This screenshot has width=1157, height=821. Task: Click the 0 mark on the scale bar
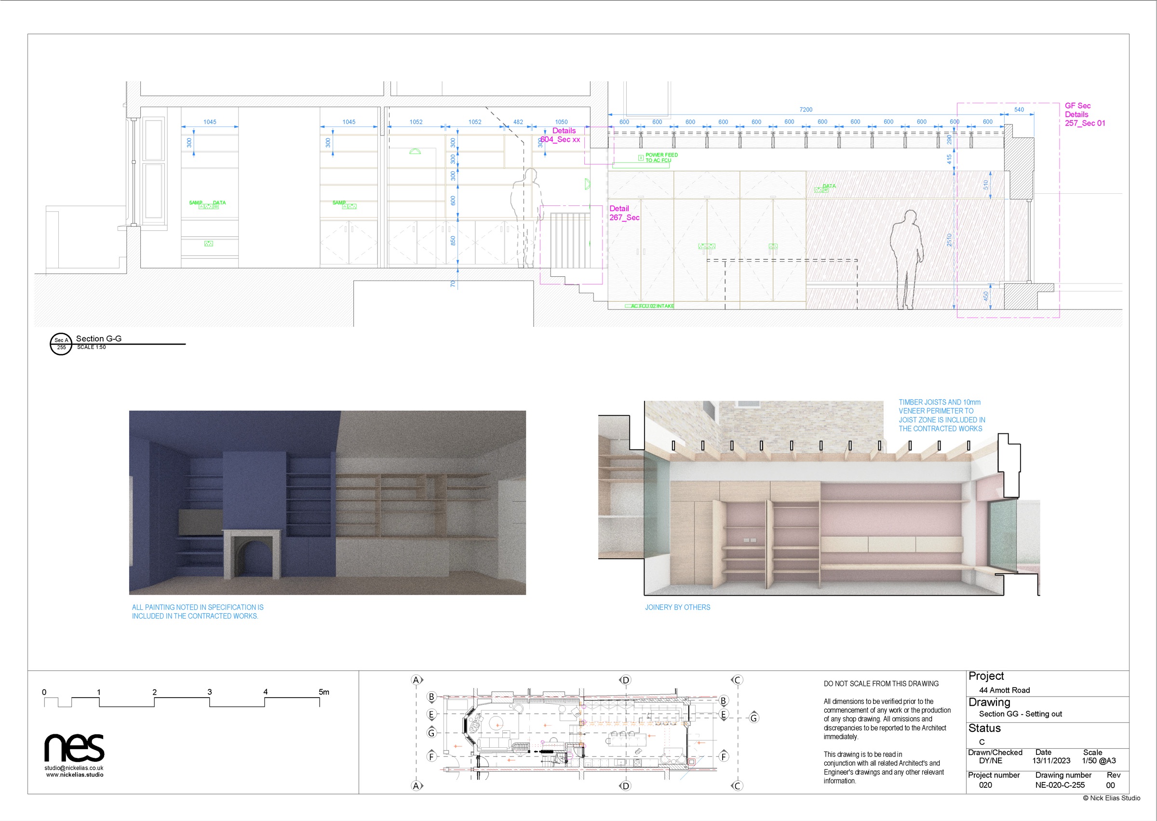tap(44, 693)
